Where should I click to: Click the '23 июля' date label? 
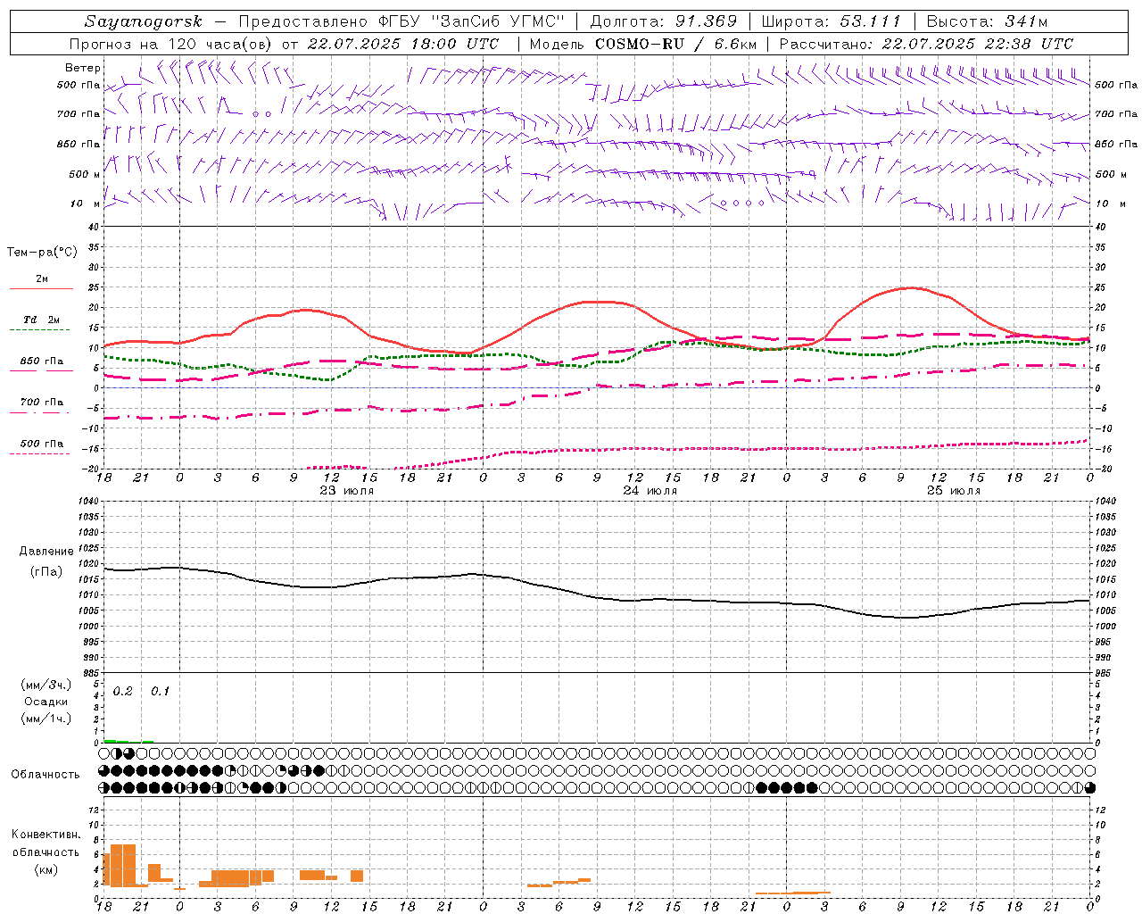[x=347, y=491]
